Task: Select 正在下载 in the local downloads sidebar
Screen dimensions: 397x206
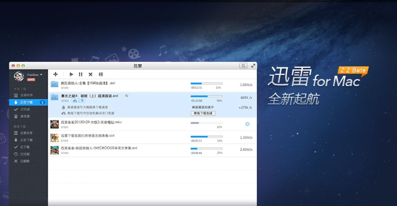Action: coord(26,102)
